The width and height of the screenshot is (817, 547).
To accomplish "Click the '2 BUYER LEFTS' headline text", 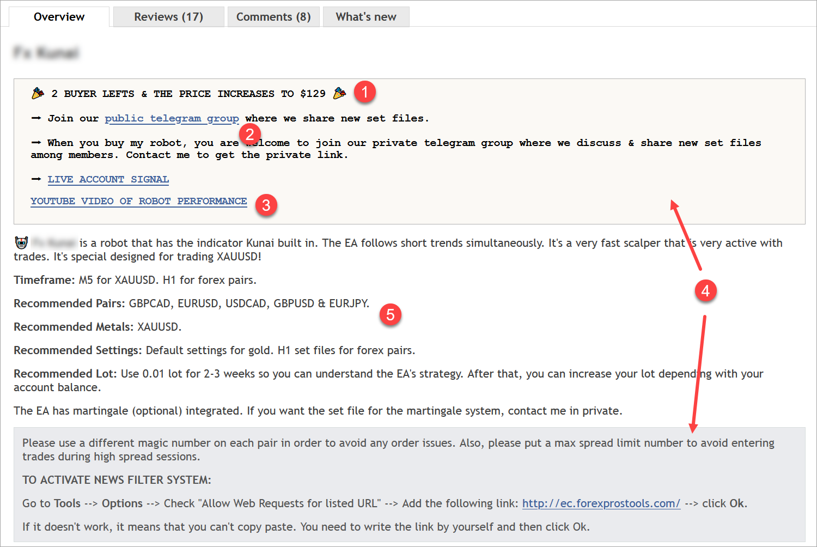I will [x=188, y=94].
